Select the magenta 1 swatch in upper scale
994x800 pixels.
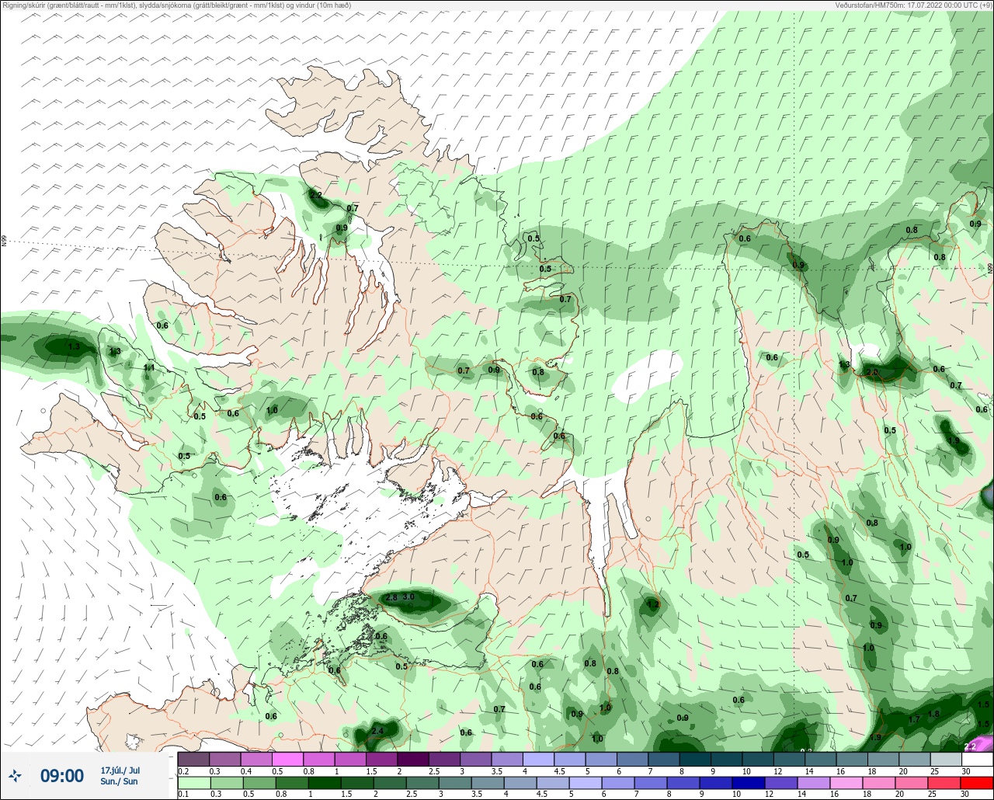[350, 759]
